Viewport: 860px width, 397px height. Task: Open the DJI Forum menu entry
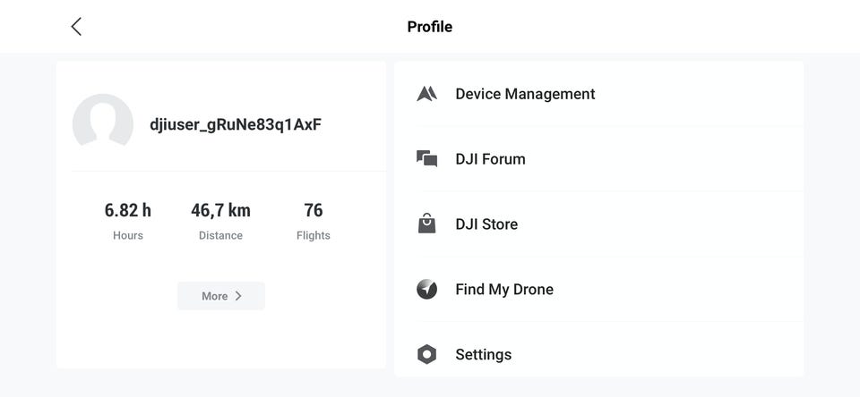click(490, 159)
